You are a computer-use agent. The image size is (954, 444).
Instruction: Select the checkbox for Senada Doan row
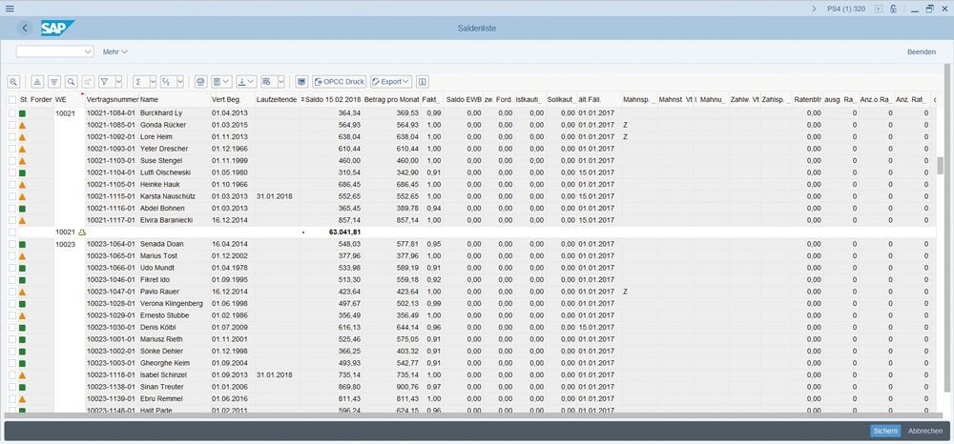pyautogui.click(x=12, y=245)
